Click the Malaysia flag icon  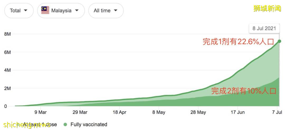click(45, 11)
